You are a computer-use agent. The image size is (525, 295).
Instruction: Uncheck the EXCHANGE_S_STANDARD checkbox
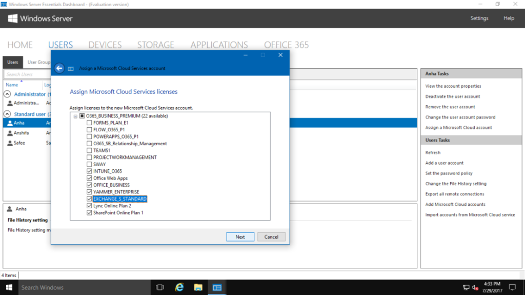[x=89, y=199]
